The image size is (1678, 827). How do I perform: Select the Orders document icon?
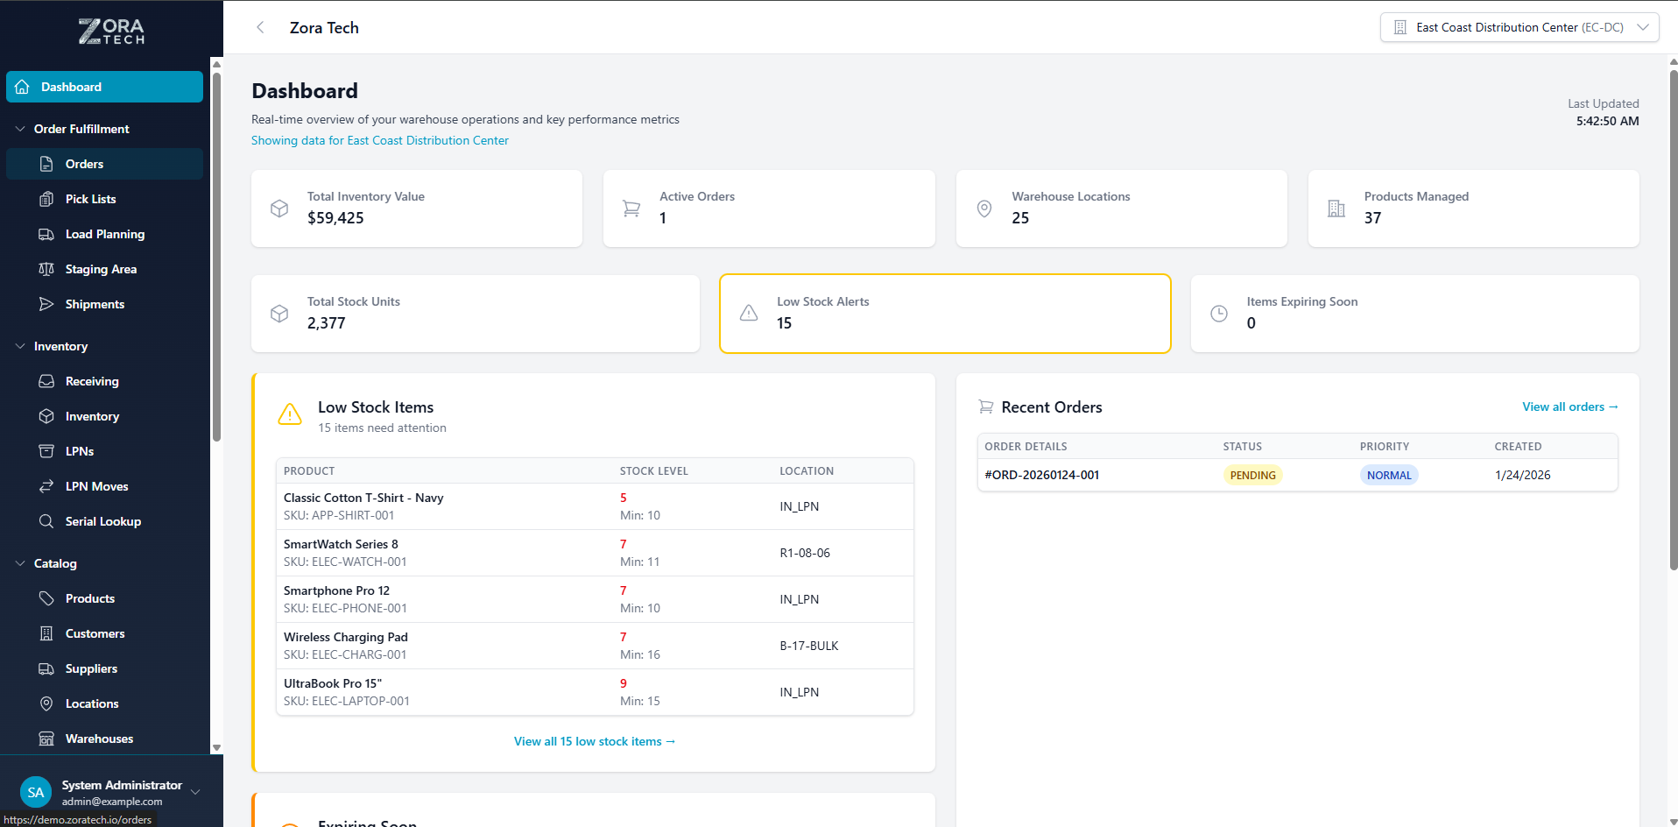coord(47,164)
